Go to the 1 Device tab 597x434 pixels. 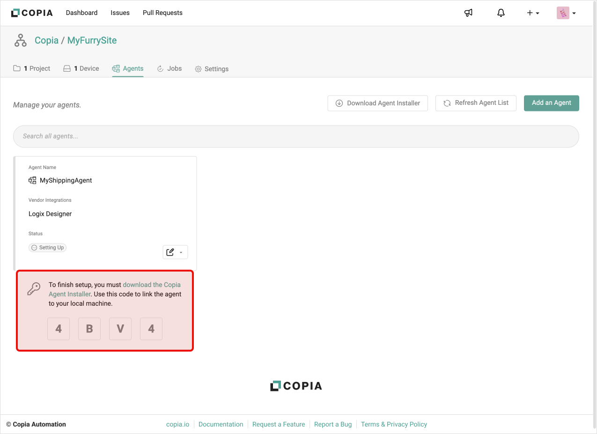[x=81, y=68]
